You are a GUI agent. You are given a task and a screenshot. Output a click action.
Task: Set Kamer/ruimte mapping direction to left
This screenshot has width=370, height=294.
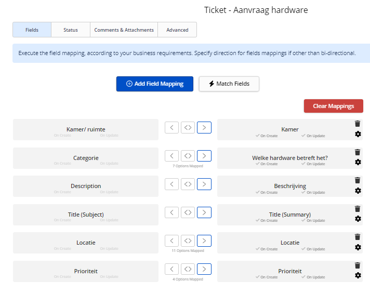171,127
